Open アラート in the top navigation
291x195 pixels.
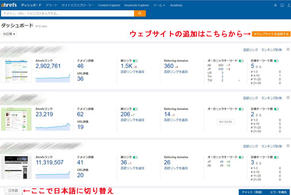pyautogui.click(x=52, y=5)
